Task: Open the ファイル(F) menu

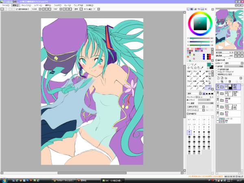Action: [6, 5]
